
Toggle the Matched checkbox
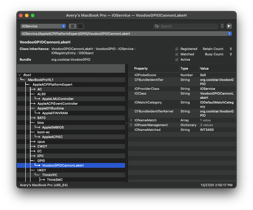[177, 54]
